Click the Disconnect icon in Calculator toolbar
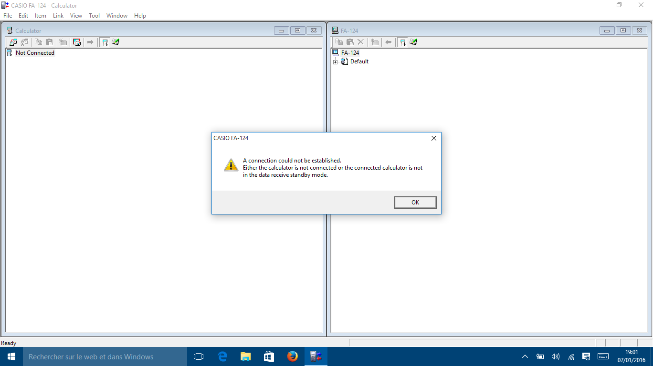653x366 pixels. coord(24,42)
